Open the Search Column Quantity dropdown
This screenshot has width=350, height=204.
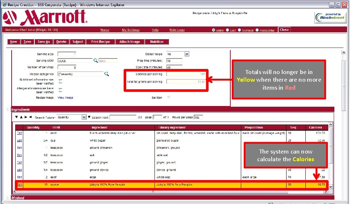click(x=84, y=117)
